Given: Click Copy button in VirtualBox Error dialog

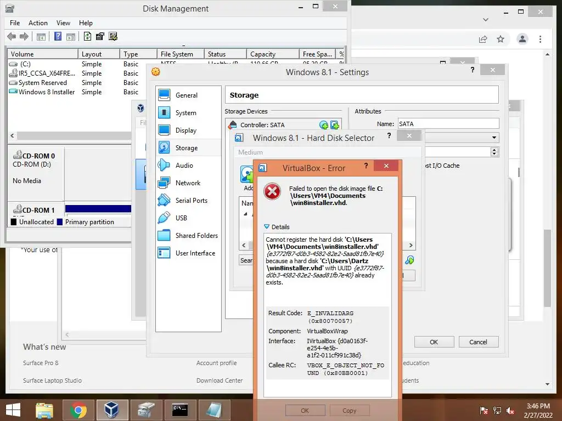Looking at the screenshot, I should tap(350, 411).
